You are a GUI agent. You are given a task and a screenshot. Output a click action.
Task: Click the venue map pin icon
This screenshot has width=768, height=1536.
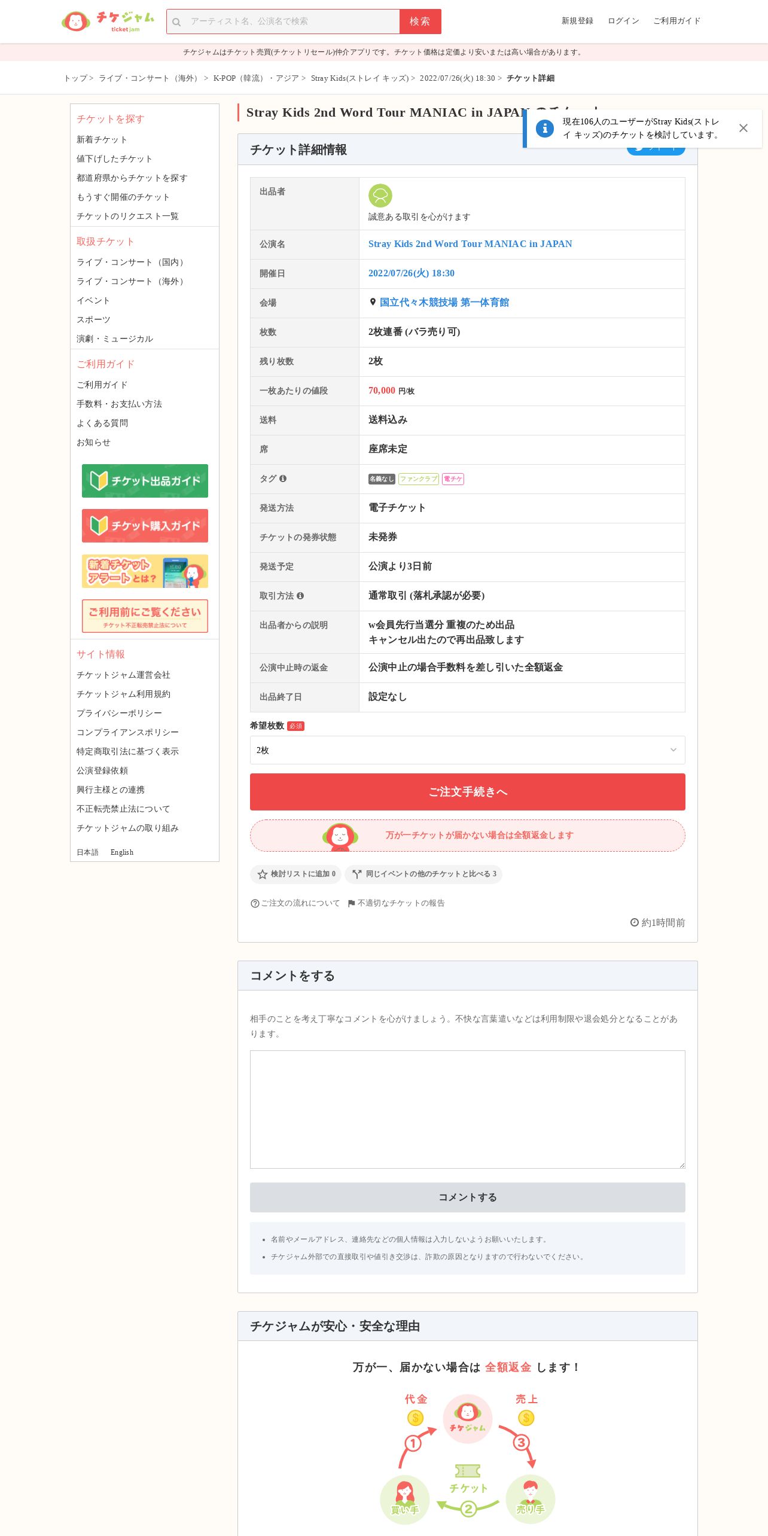click(x=373, y=302)
